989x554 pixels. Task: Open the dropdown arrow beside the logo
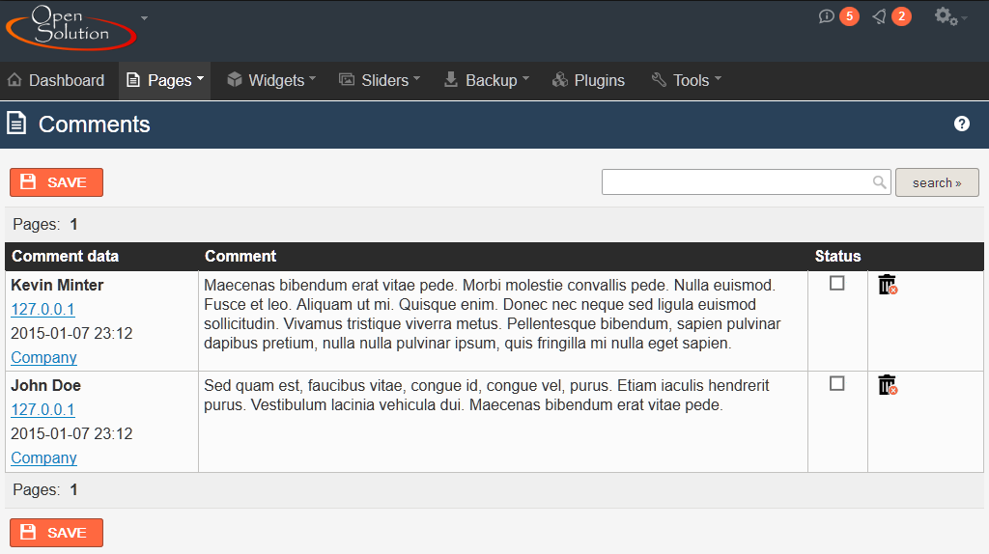click(x=144, y=18)
